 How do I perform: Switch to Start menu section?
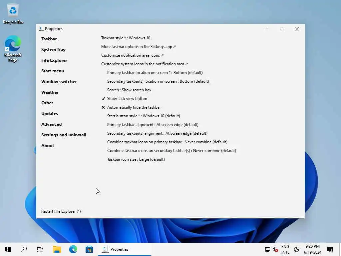pyautogui.click(x=53, y=71)
